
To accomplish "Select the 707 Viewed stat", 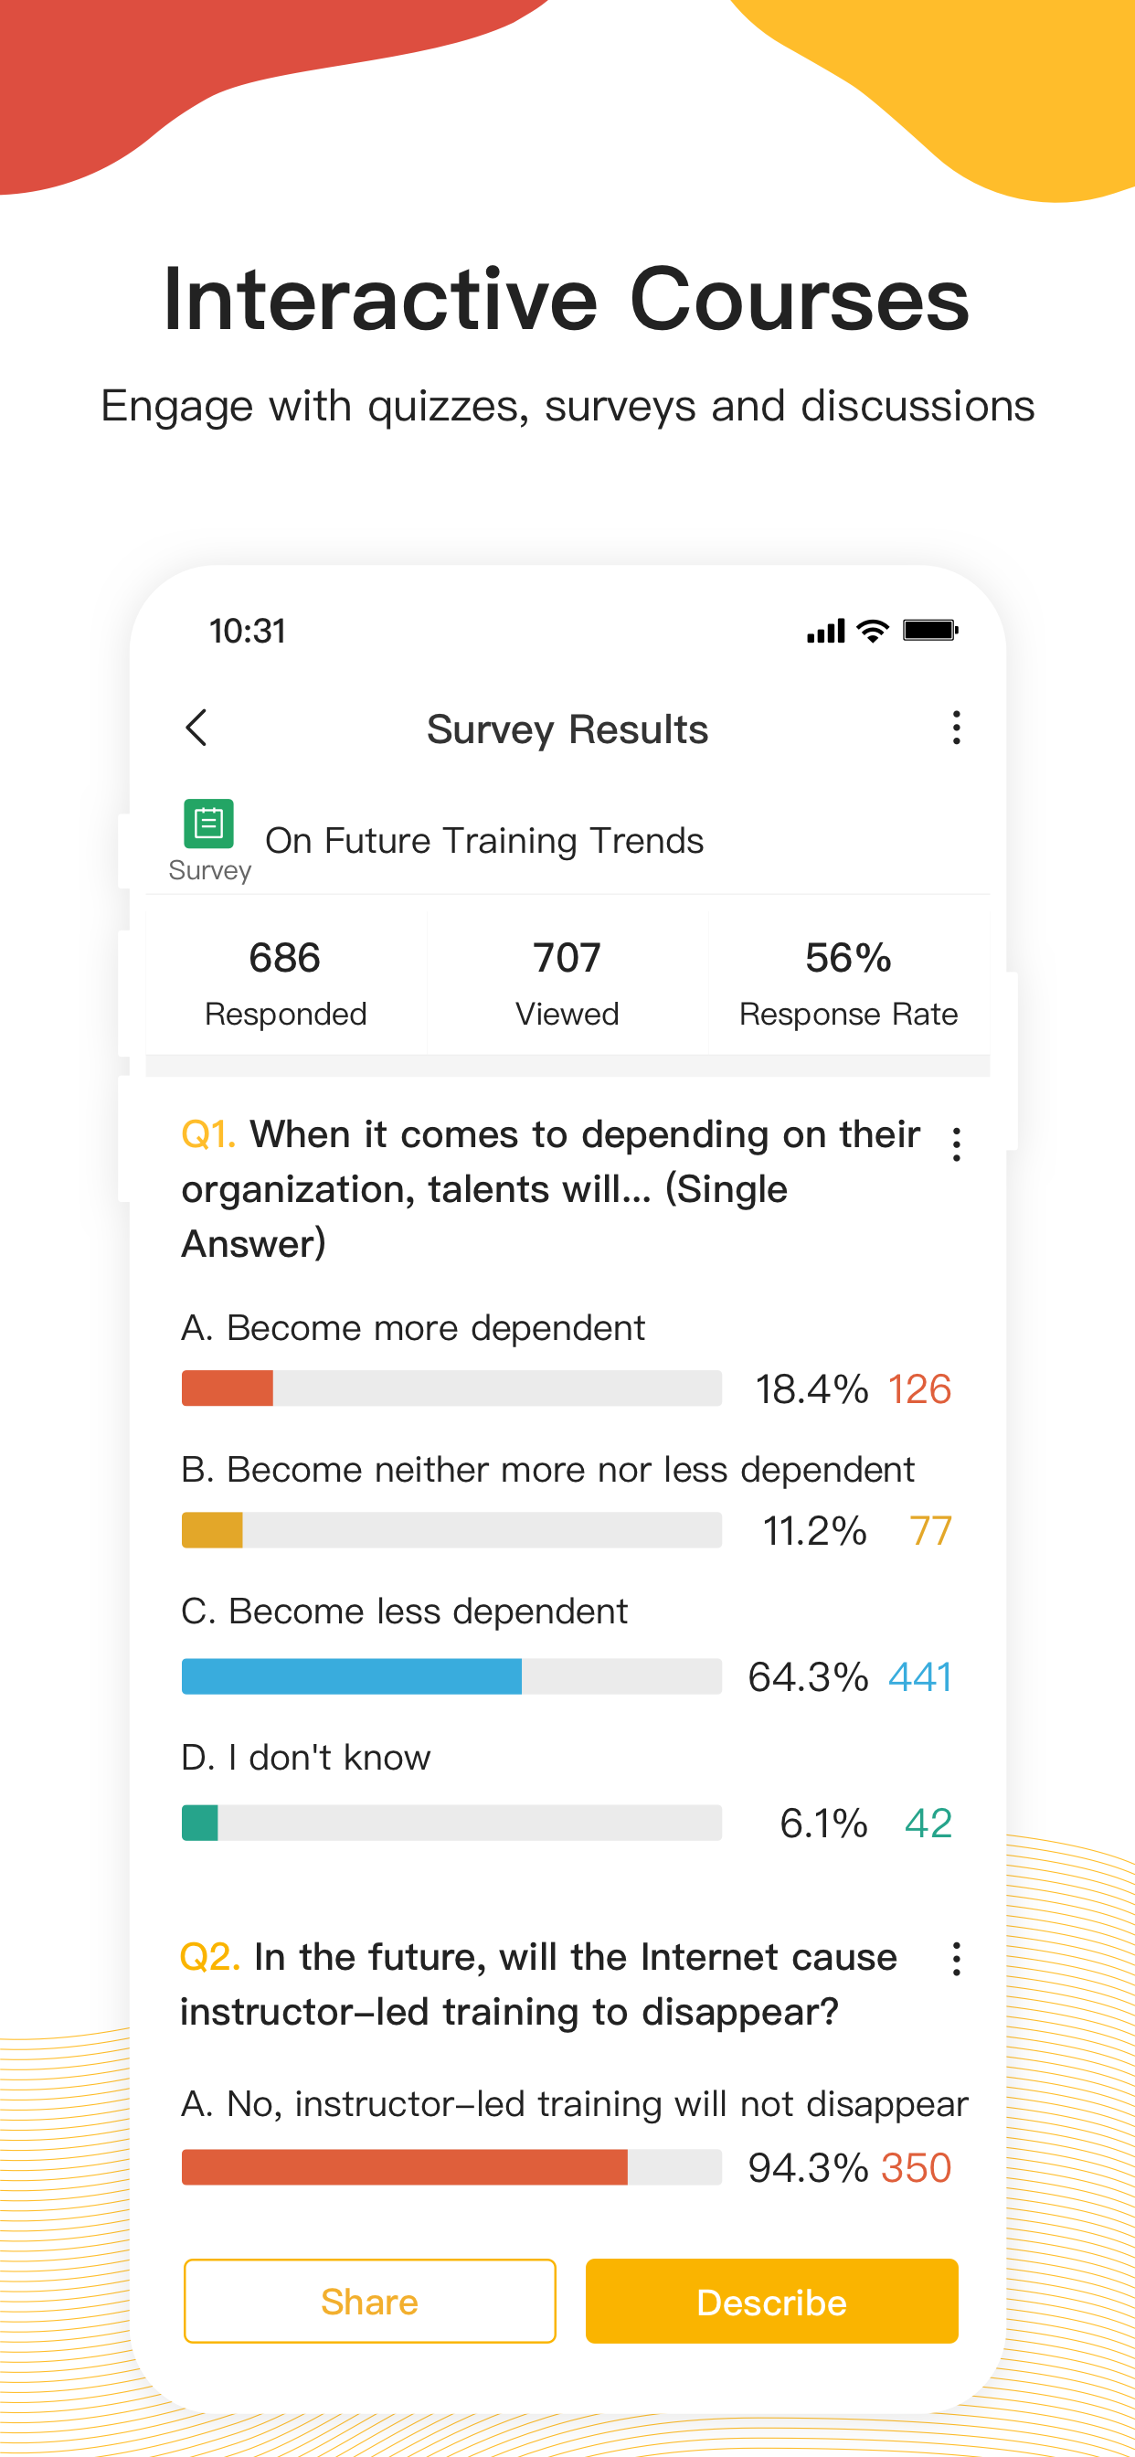I will click(567, 984).
